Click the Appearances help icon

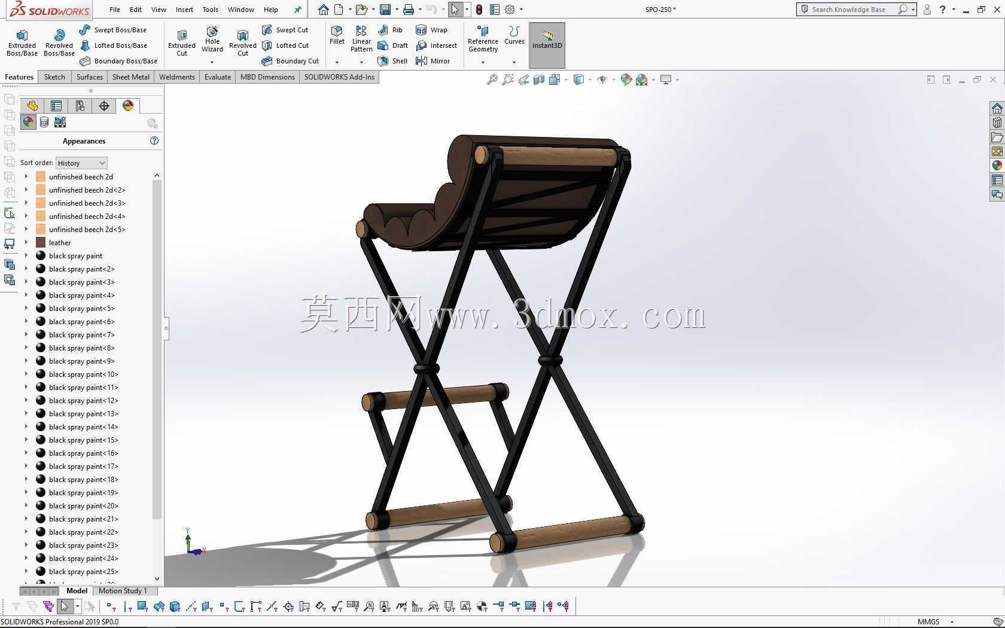pos(154,141)
